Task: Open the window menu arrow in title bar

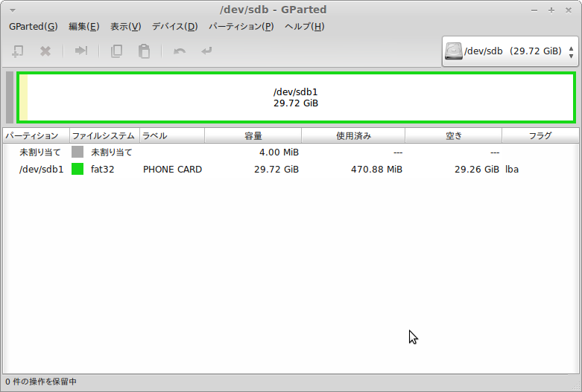Action: (13, 10)
